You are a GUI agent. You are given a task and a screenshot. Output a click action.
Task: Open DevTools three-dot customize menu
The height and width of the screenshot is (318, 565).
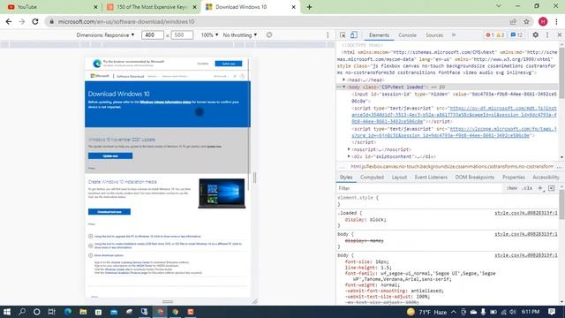(x=547, y=35)
